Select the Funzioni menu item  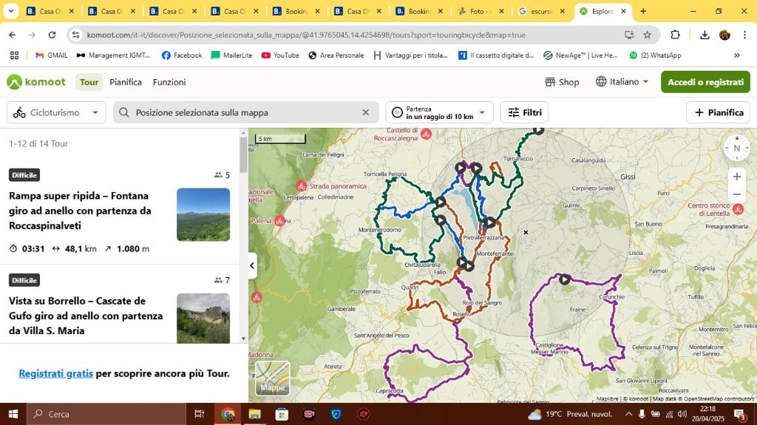pos(169,82)
